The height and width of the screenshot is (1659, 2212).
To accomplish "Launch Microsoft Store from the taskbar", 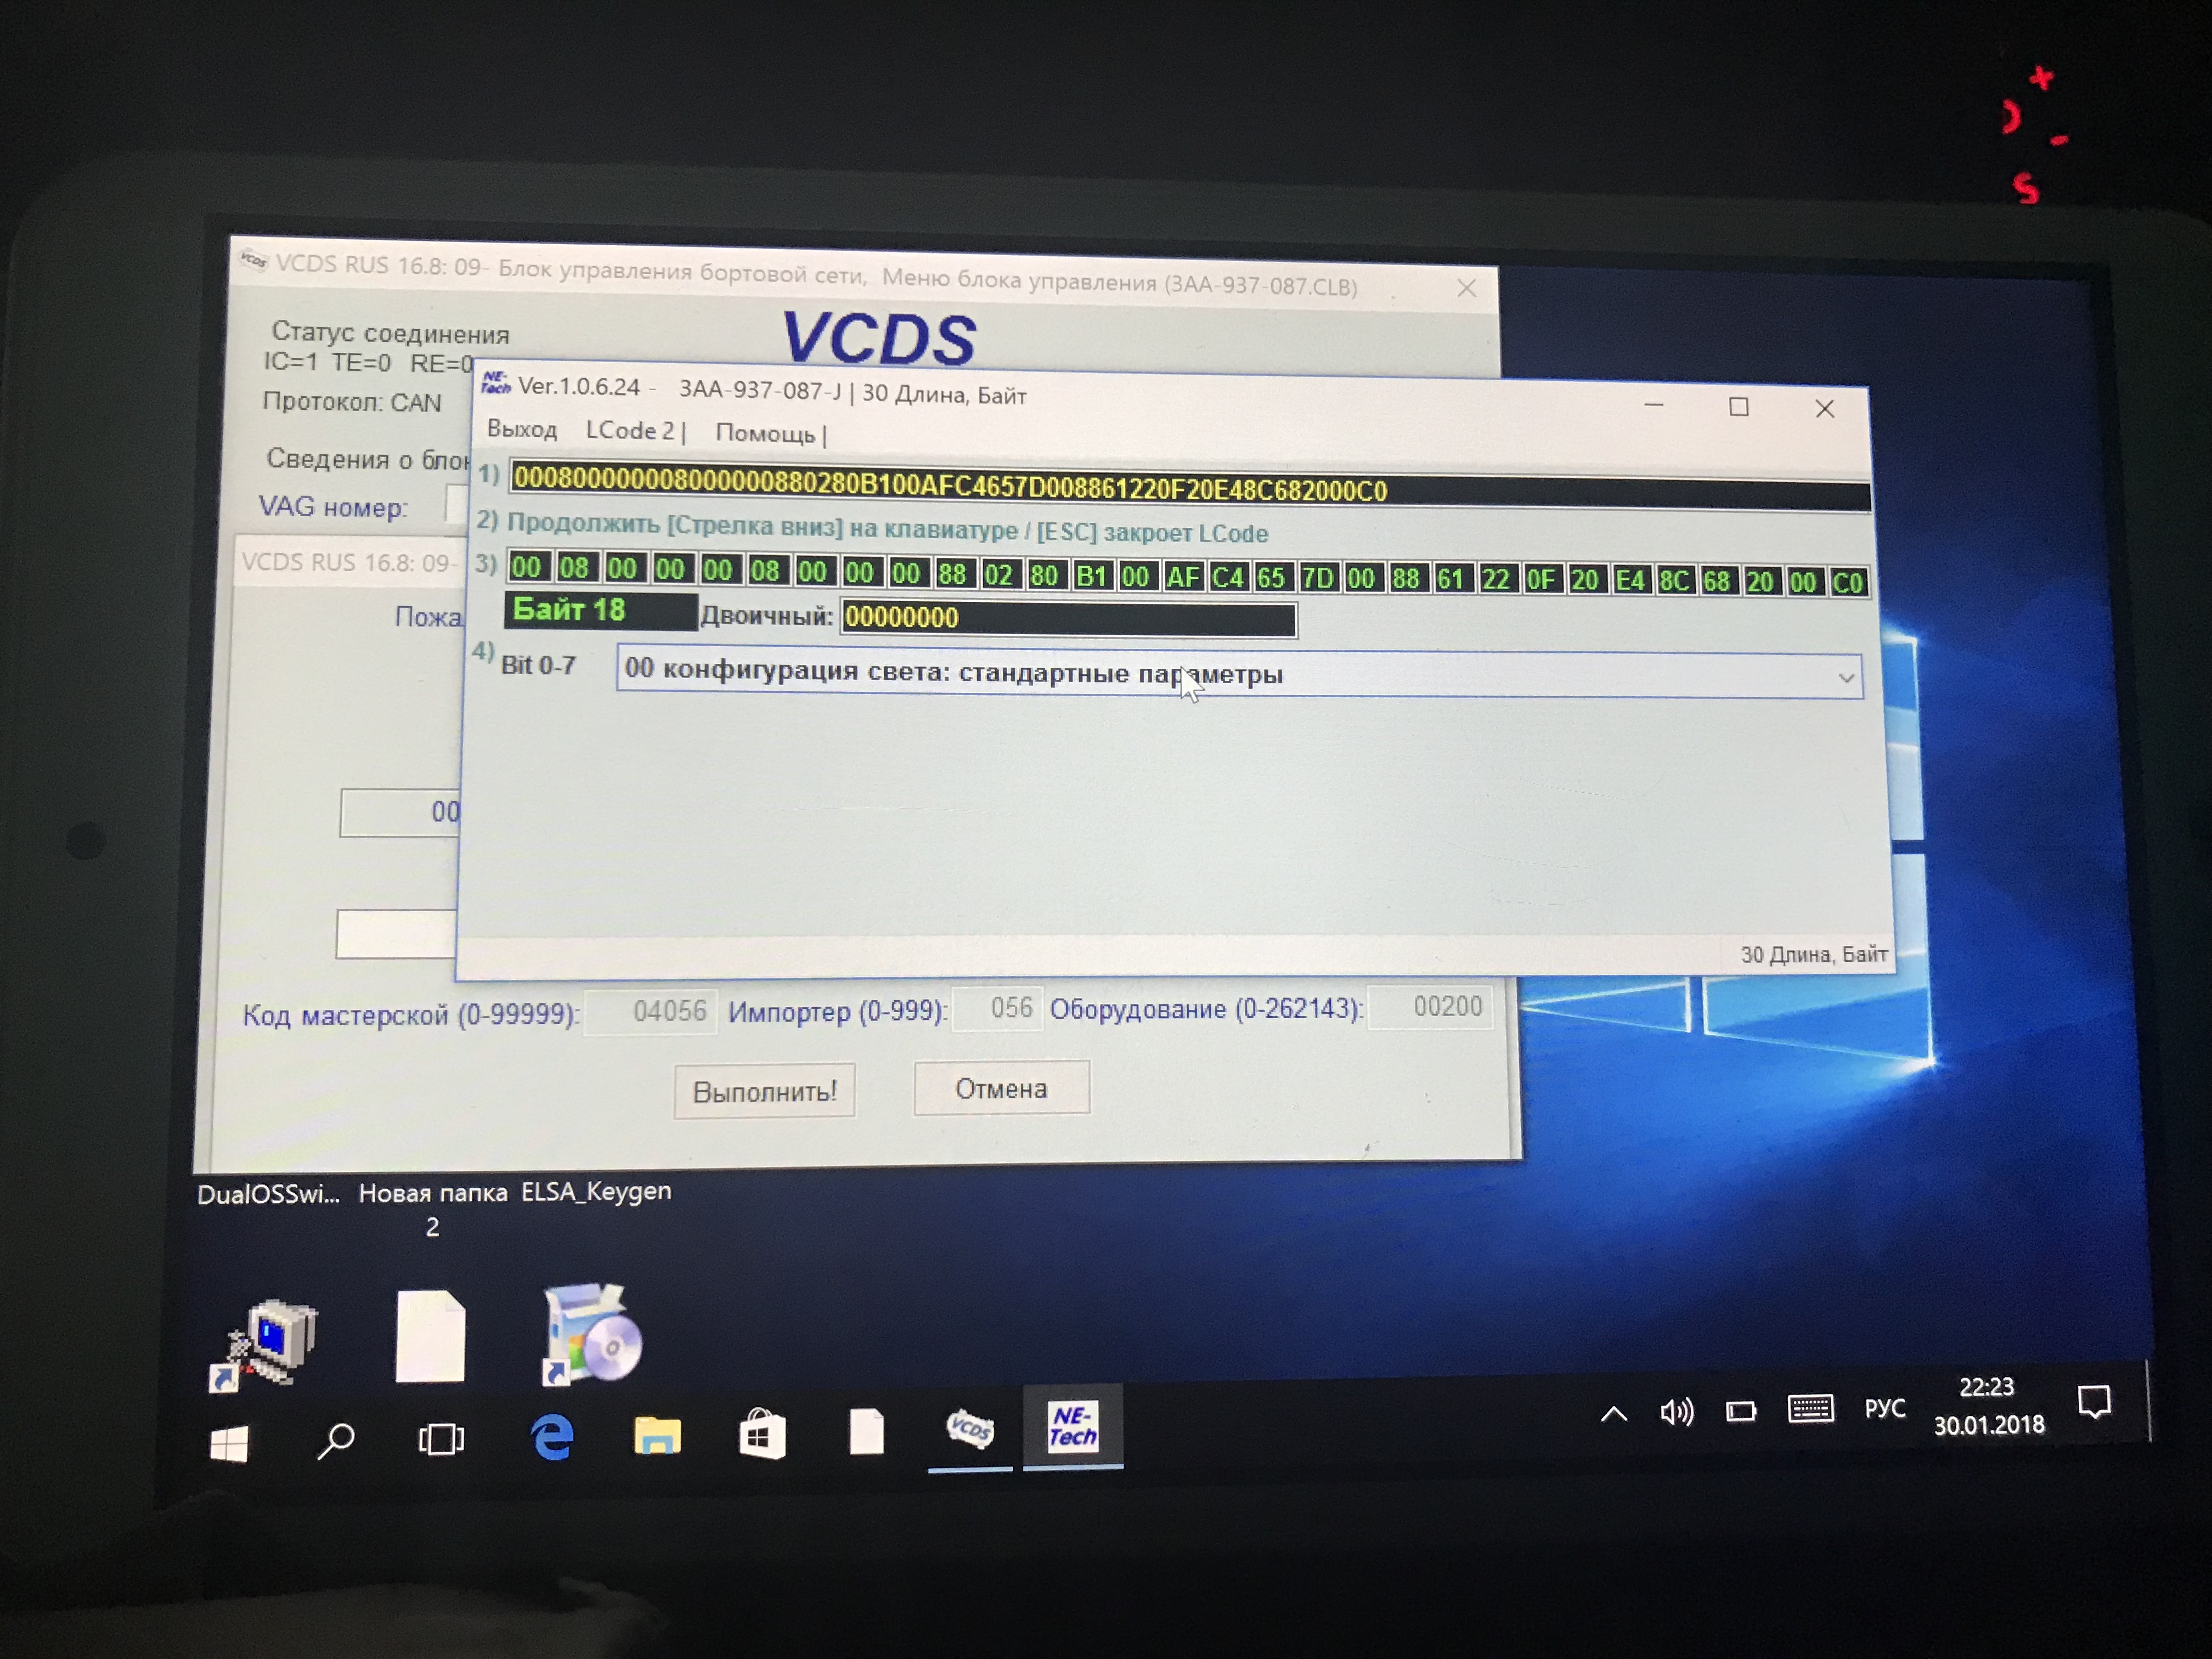I will pyautogui.click(x=762, y=1435).
